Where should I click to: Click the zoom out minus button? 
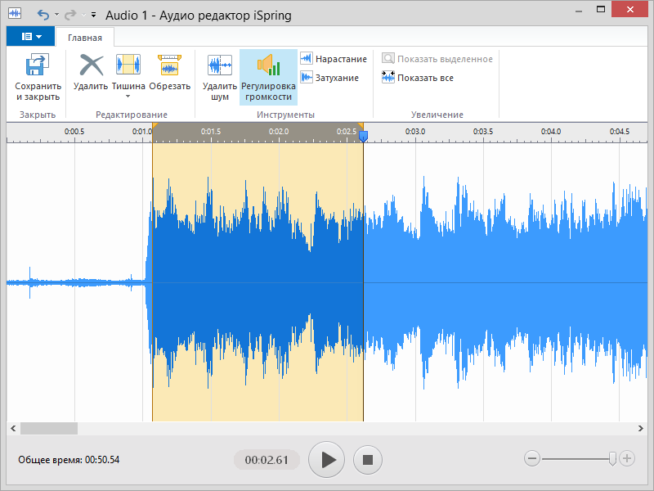pos(532,458)
